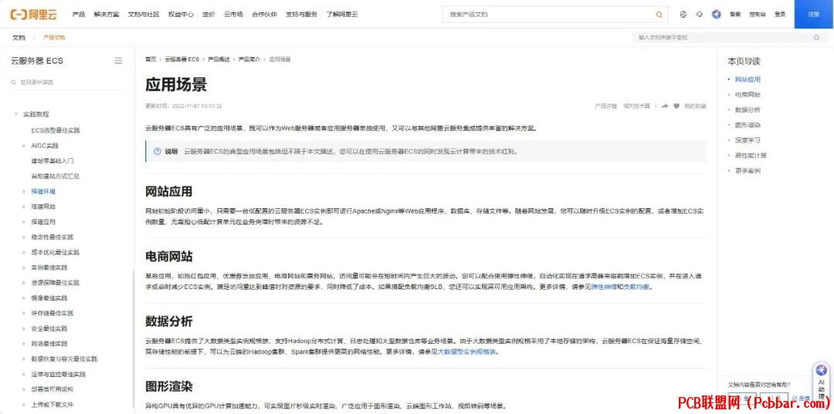Expand the 搭建环境 tree node
The width and height of the screenshot is (834, 414).
click(24, 191)
